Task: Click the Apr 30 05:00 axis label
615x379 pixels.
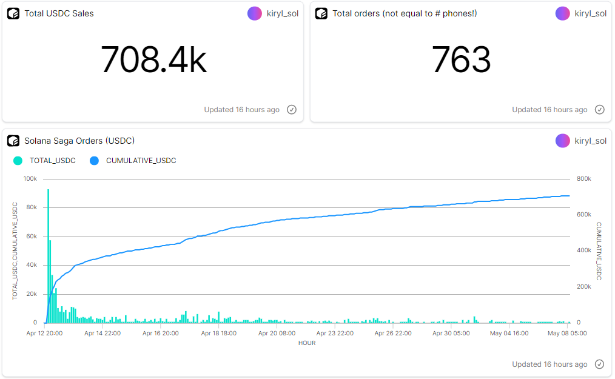Action: coord(451,334)
